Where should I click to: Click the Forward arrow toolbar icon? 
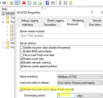(x=4, y=3)
